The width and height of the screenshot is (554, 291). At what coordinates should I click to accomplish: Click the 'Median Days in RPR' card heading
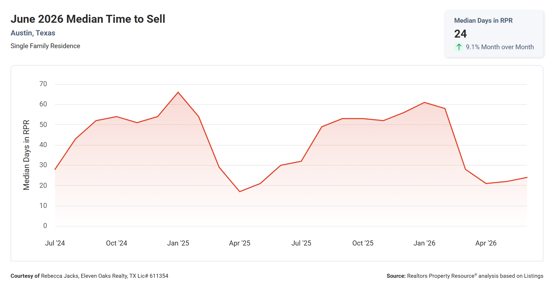tap(483, 21)
